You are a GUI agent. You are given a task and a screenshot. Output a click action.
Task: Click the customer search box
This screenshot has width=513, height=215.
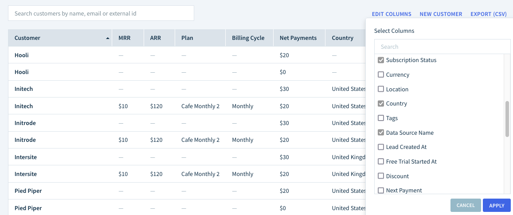101,13
